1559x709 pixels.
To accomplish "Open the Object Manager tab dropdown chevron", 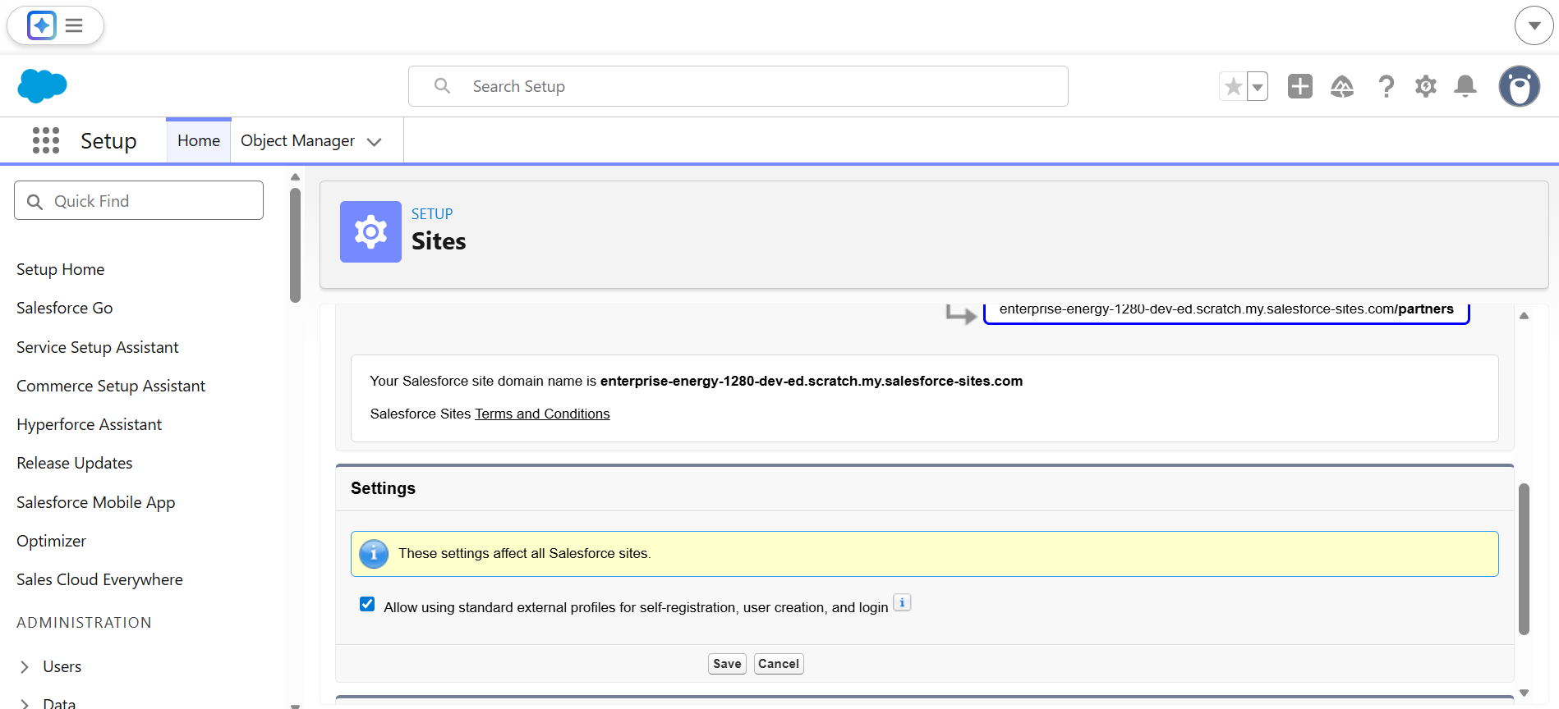I will 375,141.
